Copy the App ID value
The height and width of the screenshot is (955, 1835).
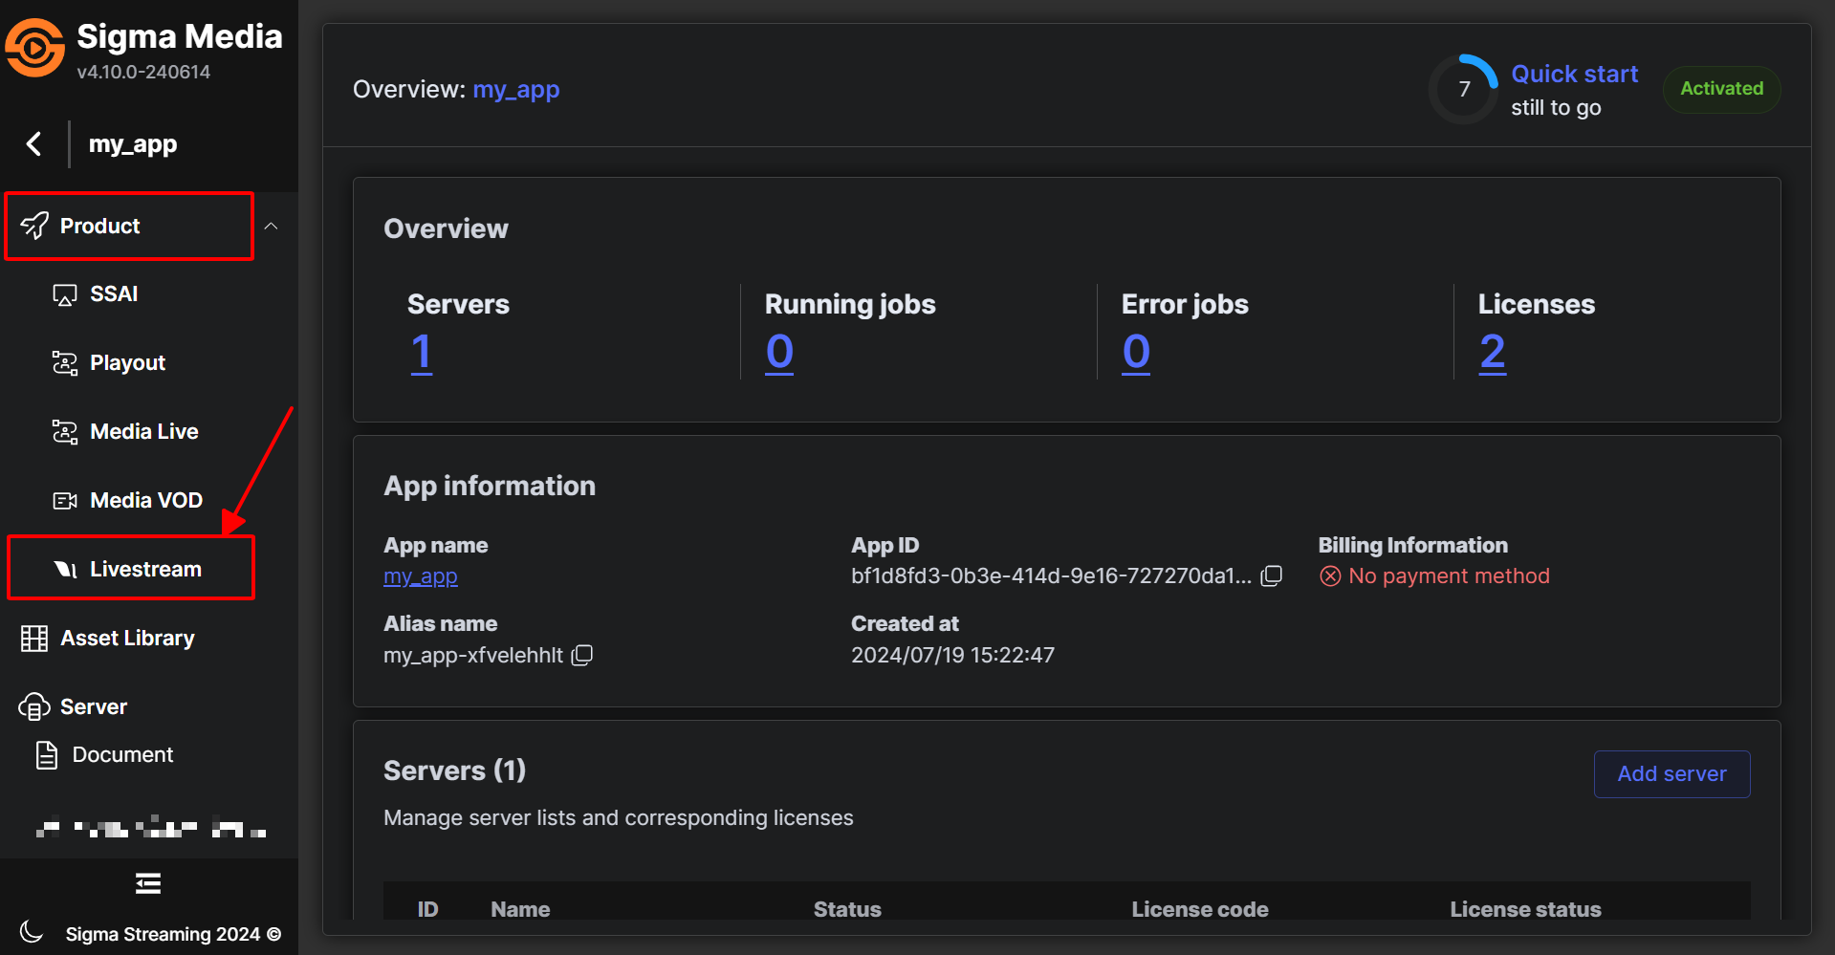(x=1271, y=576)
